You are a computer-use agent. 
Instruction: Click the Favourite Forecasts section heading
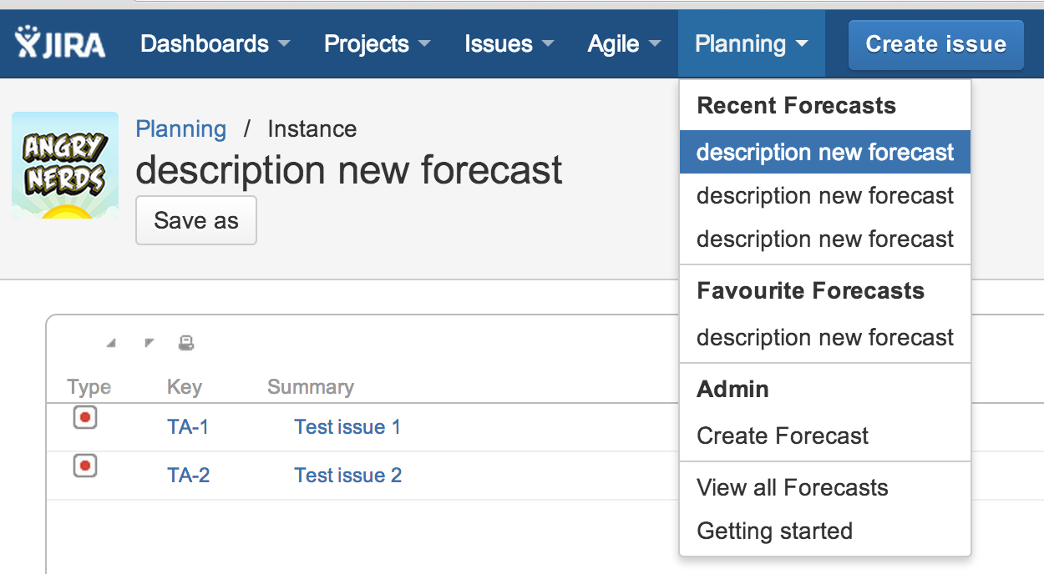pyautogui.click(x=811, y=291)
